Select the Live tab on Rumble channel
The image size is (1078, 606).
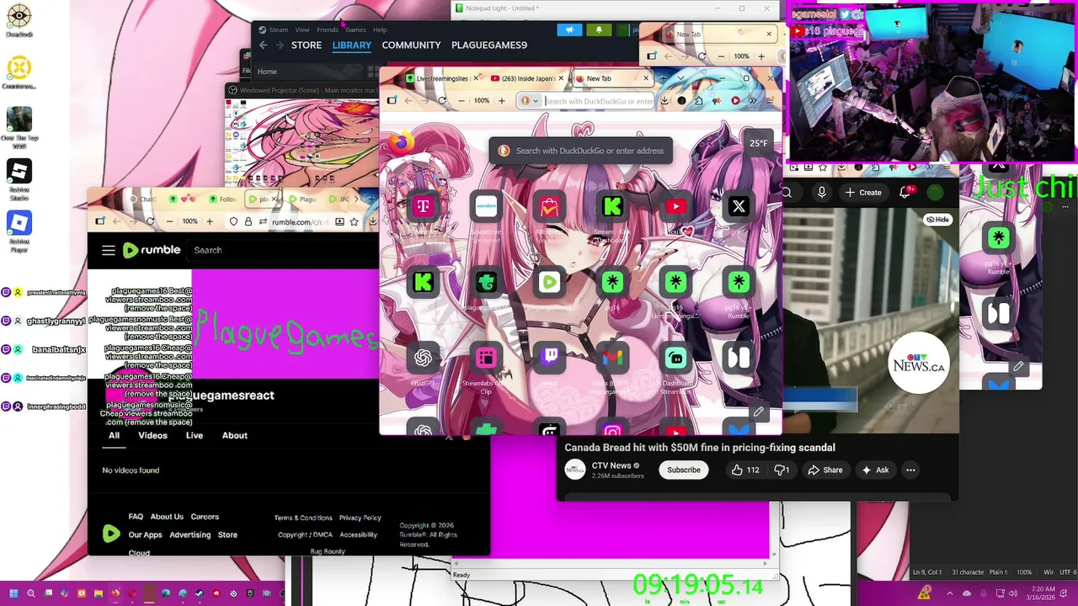click(x=195, y=435)
